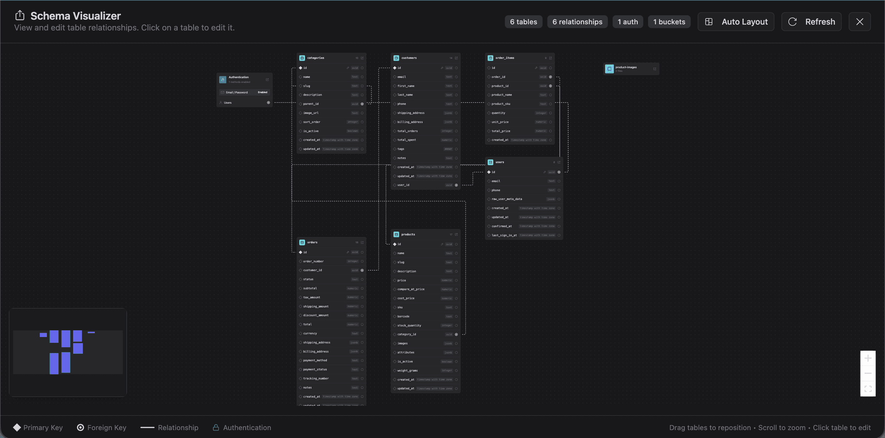Toggle the foreign key marker on category_id in products

click(456, 334)
